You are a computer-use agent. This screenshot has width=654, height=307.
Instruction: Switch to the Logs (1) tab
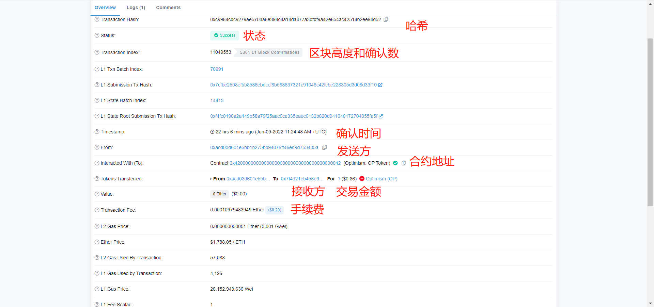pyautogui.click(x=136, y=7)
